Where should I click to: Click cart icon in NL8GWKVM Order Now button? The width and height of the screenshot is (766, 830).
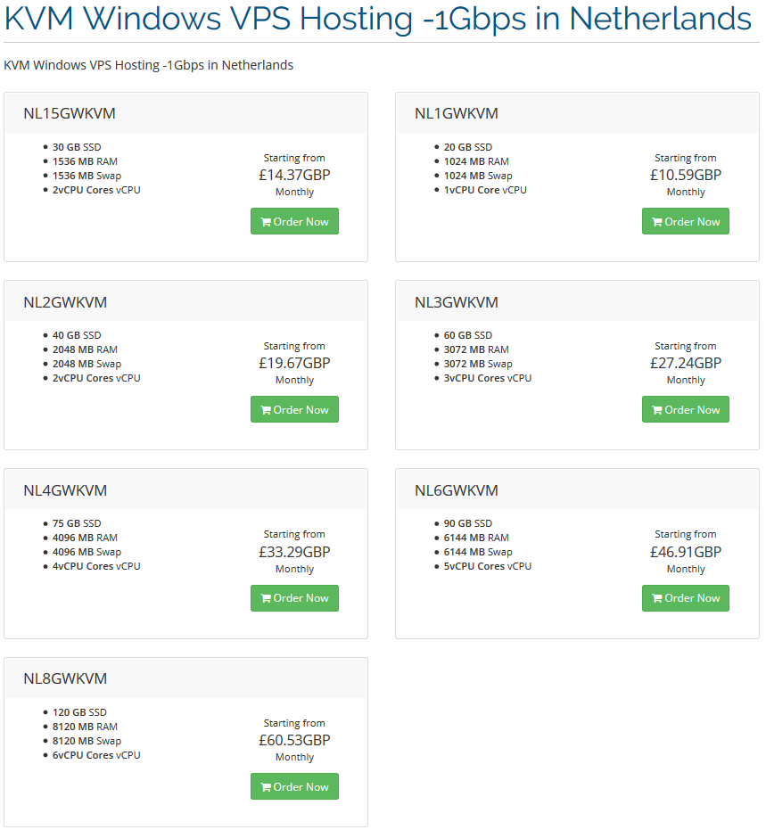(266, 787)
